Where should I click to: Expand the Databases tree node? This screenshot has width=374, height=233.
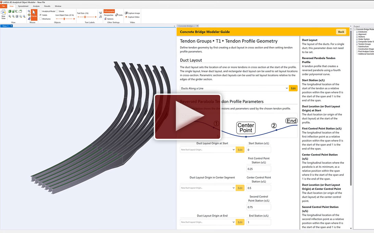[357, 32]
